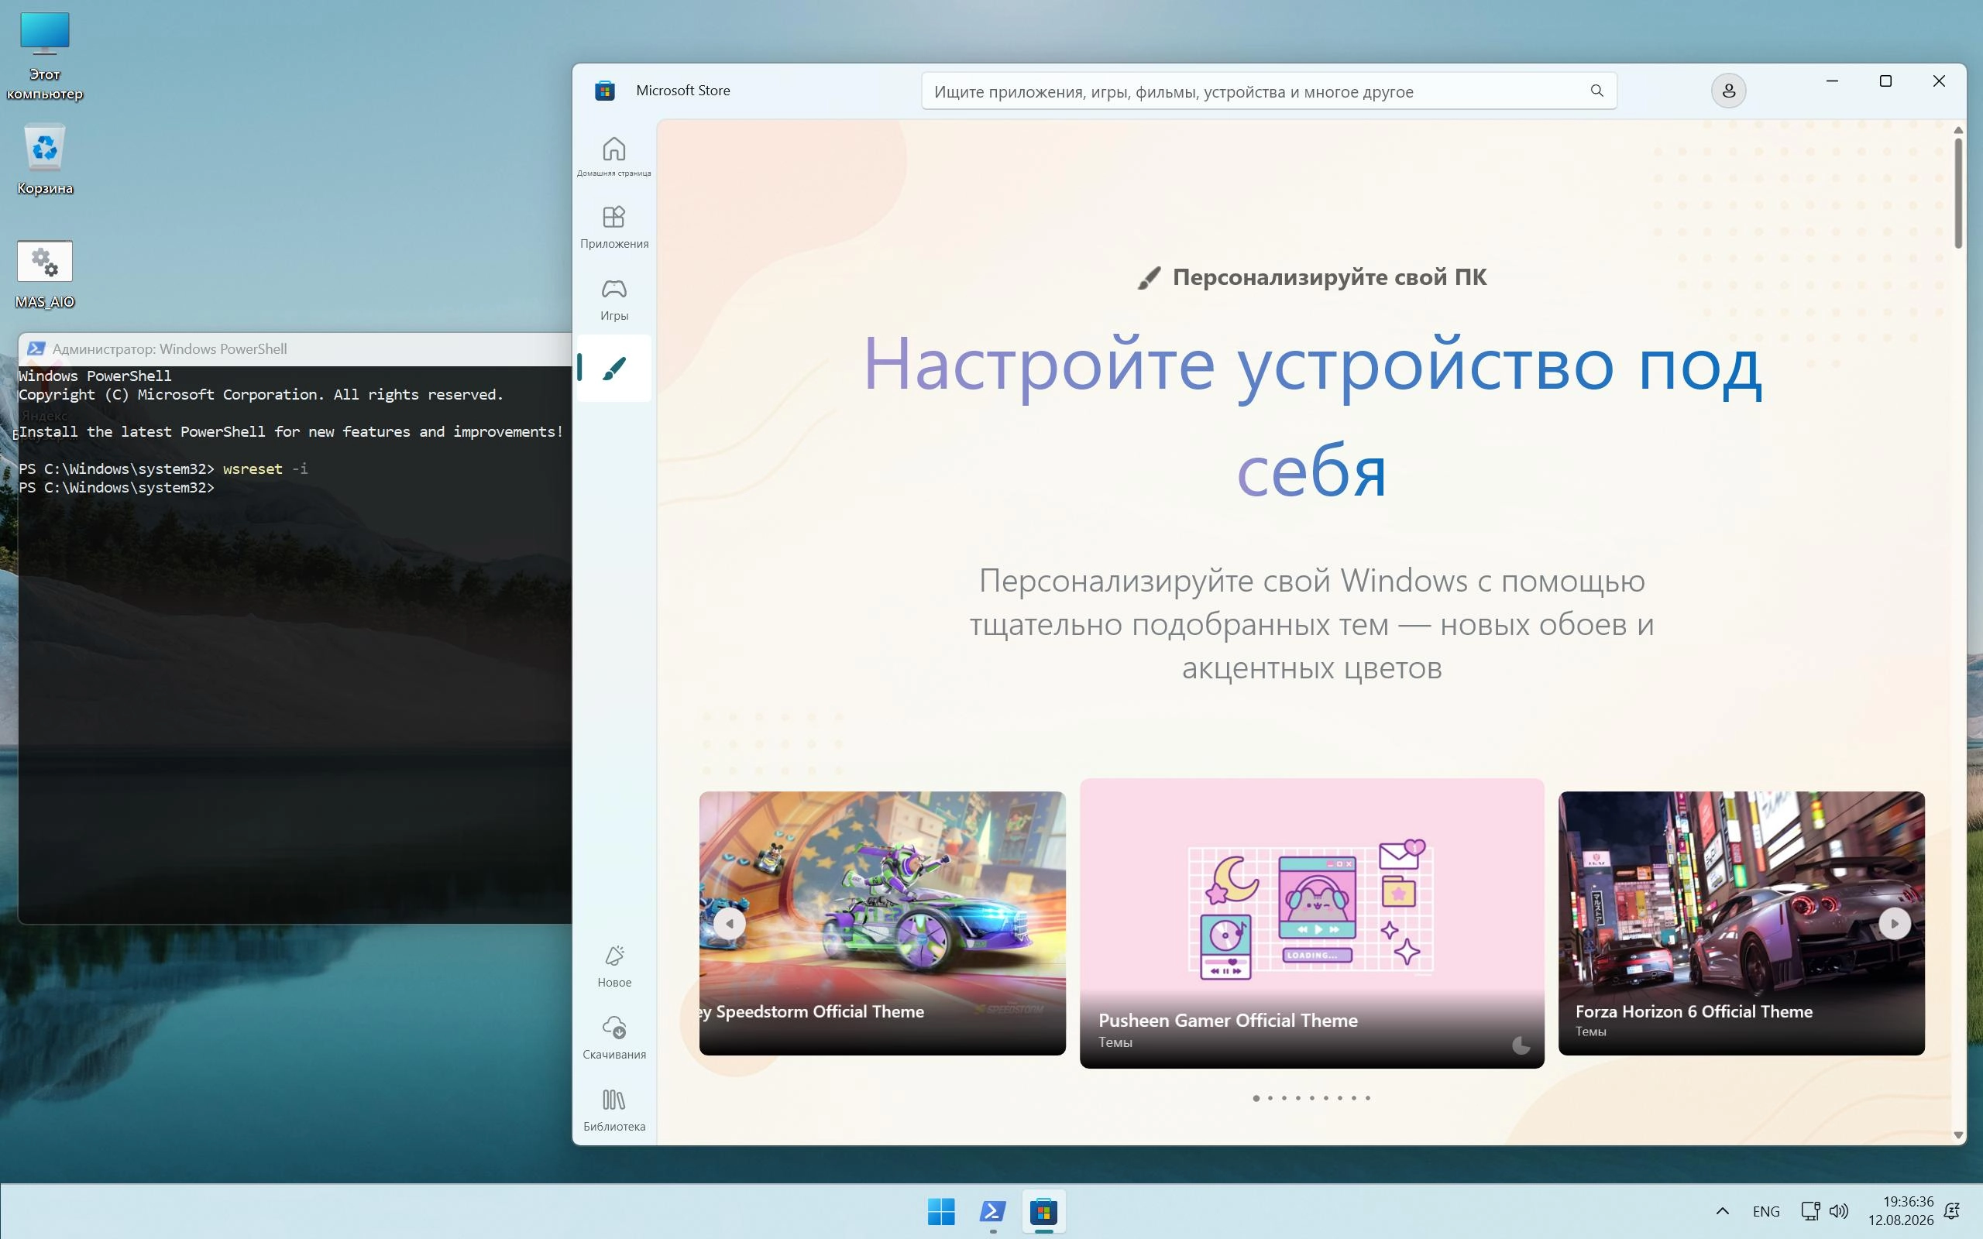
Task: Close the Microsoft Store window
Action: click(x=1939, y=81)
